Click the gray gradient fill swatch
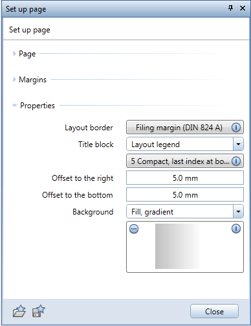251x326 pixels. (178, 246)
